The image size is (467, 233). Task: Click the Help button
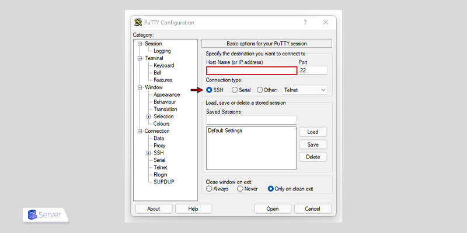coord(193,209)
